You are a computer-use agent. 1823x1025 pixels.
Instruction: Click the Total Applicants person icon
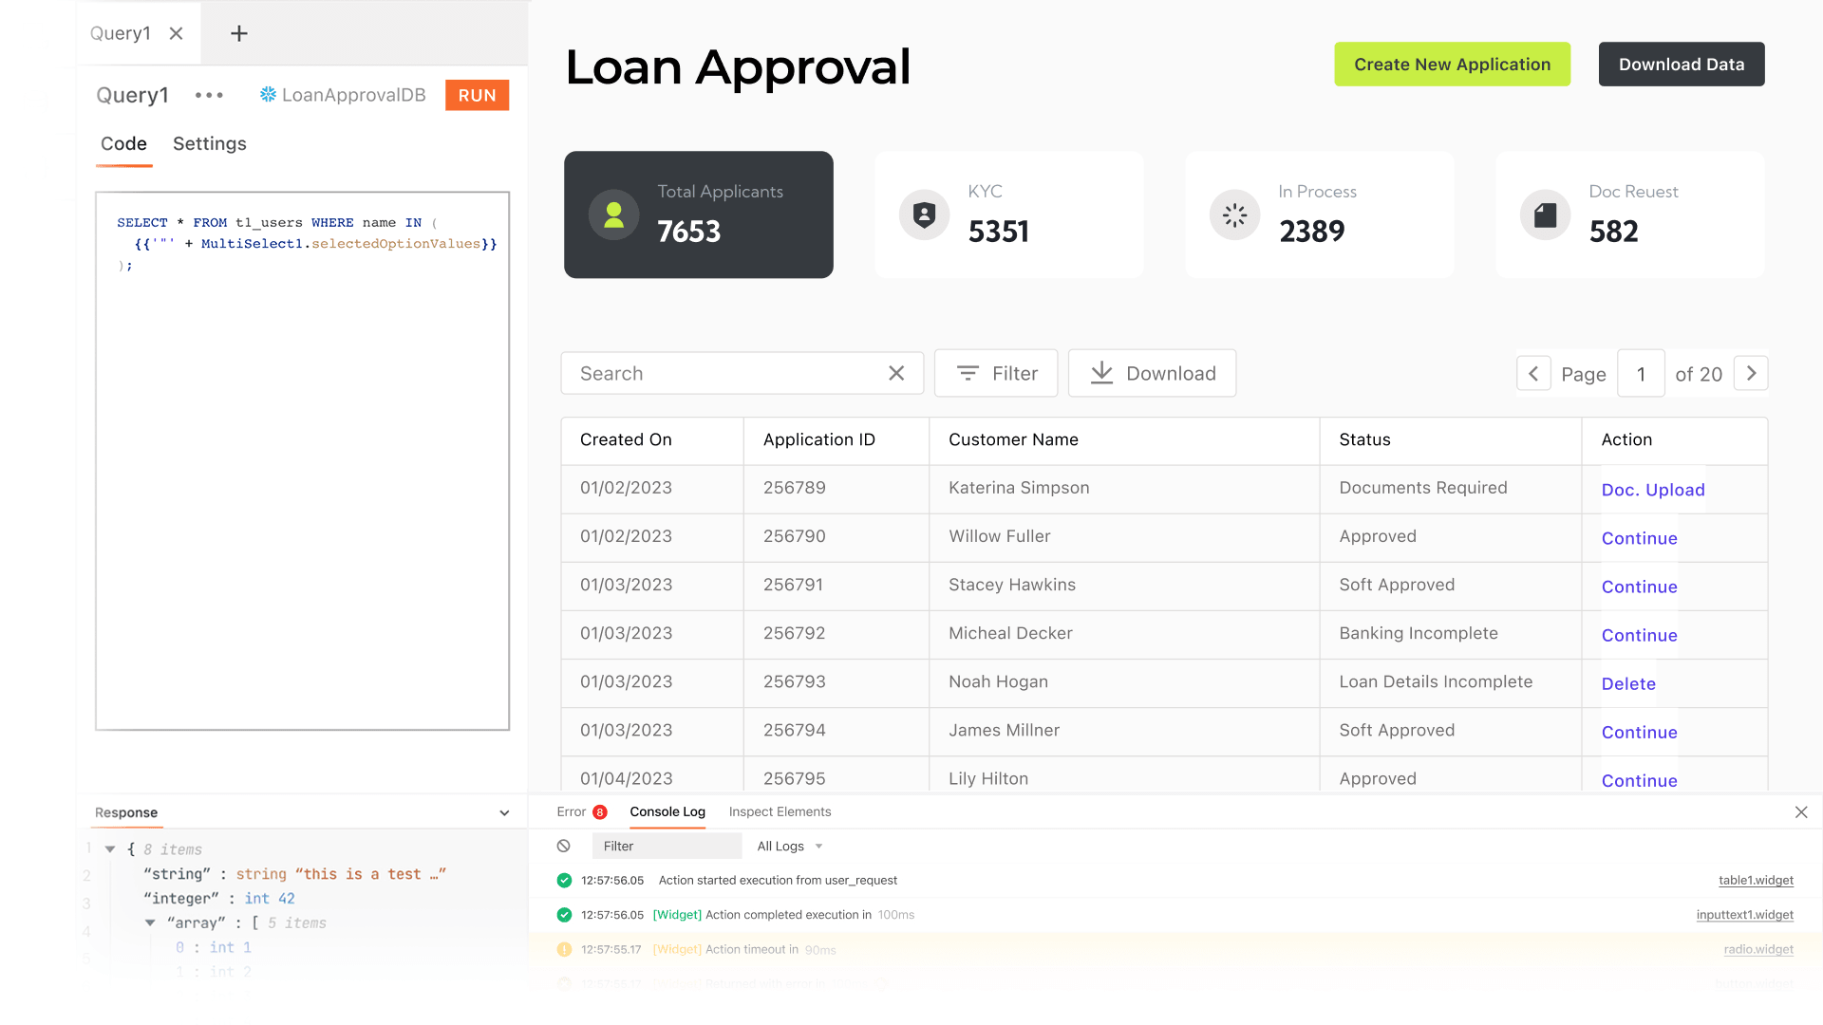tap(613, 214)
